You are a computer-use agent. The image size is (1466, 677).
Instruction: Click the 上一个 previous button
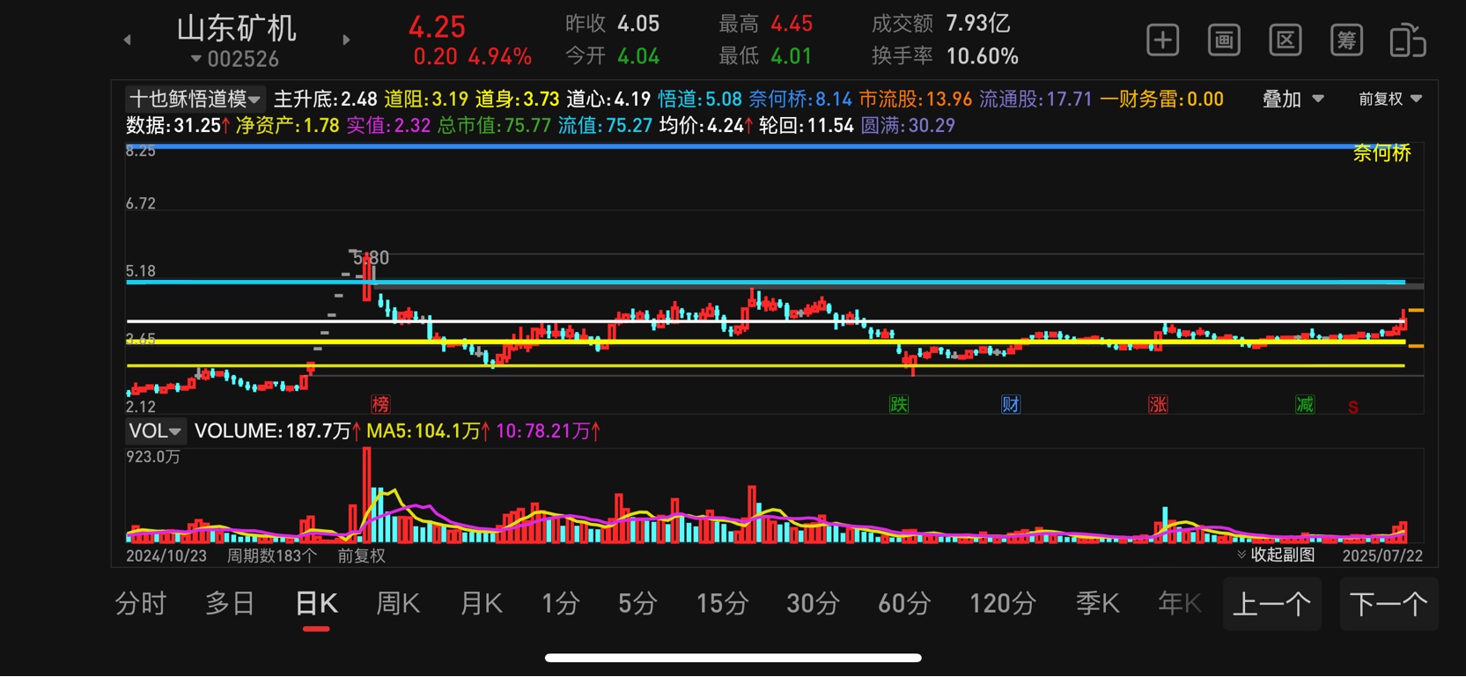coord(1272,604)
